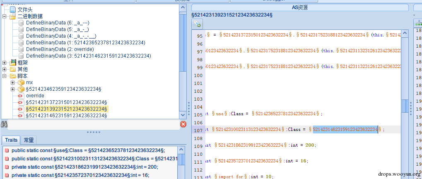Click the binary data folder icon
Image resolution: width=422 pixels, height=179 pixels.
tap(13, 17)
